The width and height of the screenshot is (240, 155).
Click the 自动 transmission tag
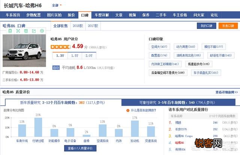[x=56, y=68]
